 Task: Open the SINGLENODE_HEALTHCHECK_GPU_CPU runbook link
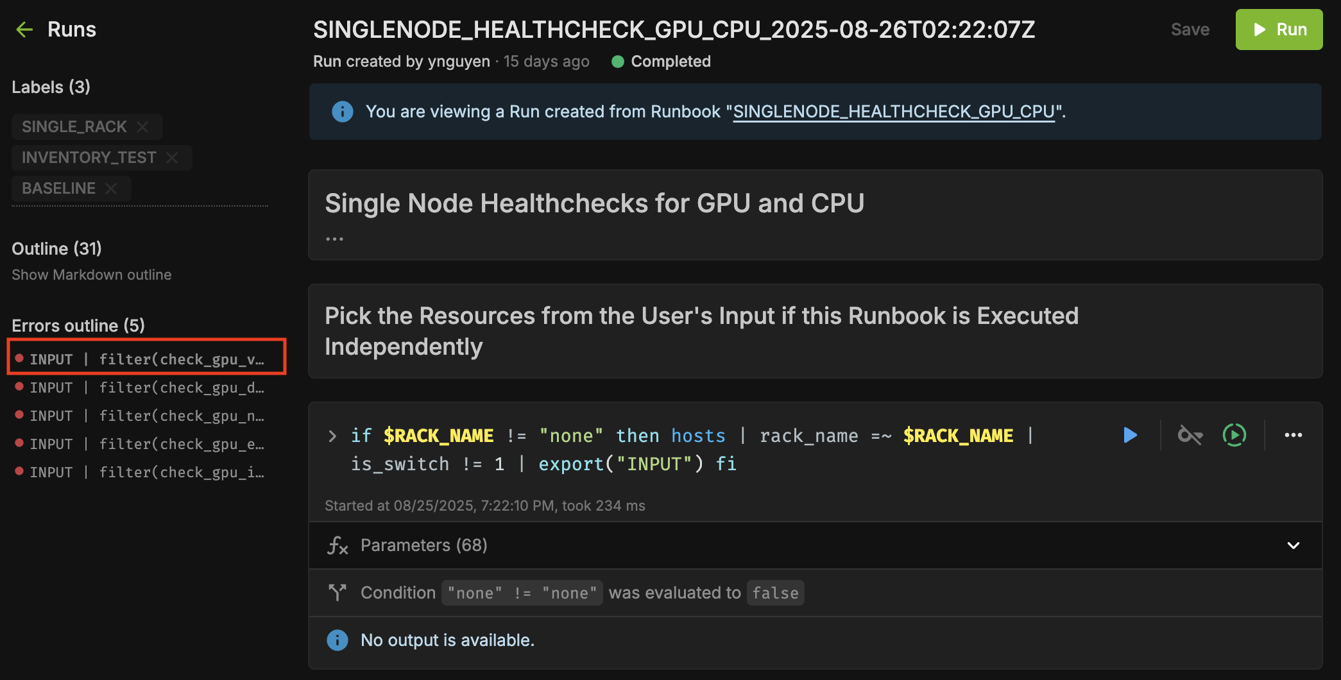(x=894, y=112)
